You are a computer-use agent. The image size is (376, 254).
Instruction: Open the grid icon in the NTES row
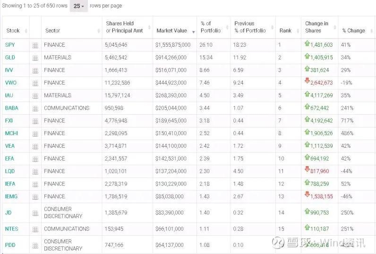pos(35,229)
